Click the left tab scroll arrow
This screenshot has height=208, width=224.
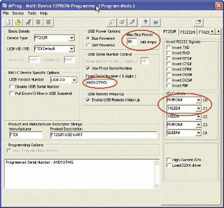212,32
